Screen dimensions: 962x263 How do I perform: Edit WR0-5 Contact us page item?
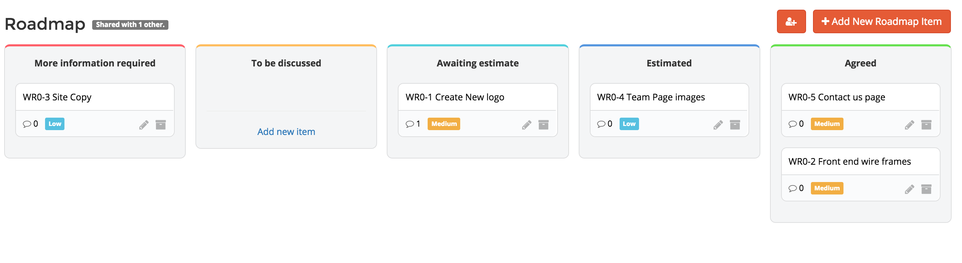pos(909,125)
